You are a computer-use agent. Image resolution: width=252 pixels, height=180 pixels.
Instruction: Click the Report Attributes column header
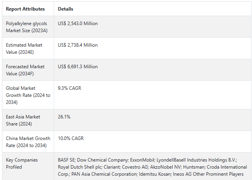[x=25, y=9]
